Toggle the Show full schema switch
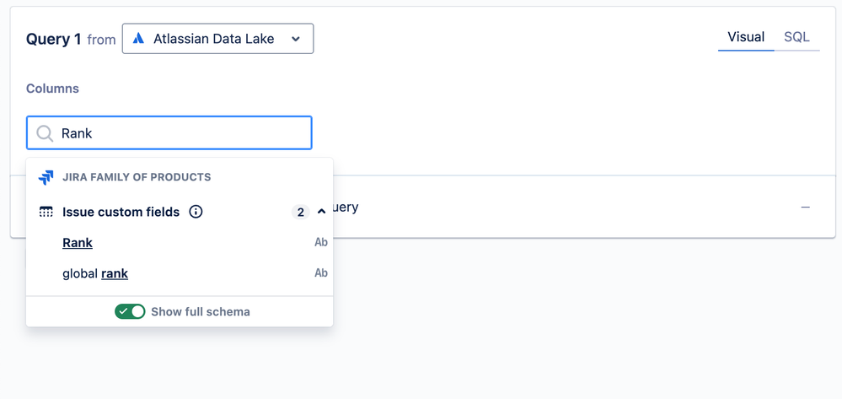 [130, 311]
